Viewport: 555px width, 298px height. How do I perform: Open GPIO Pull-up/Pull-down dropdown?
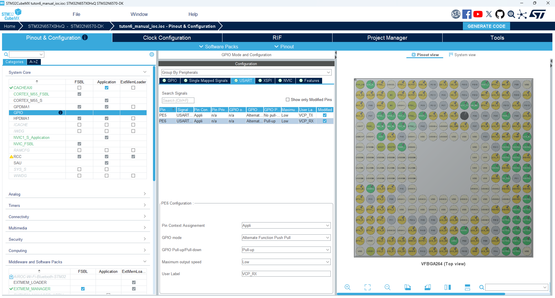pyautogui.click(x=286, y=250)
